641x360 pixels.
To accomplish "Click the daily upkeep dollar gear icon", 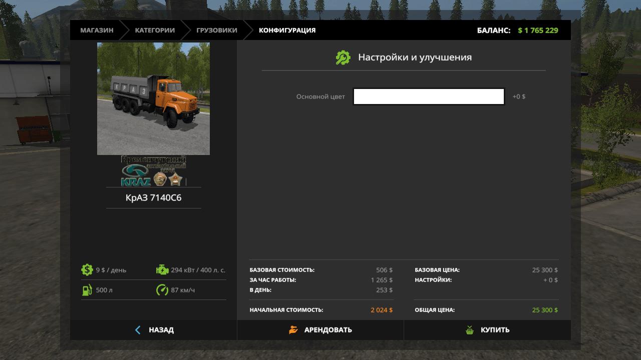I will (x=87, y=270).
